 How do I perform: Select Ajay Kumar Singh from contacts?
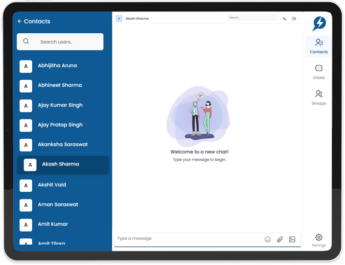pos(60,105)
